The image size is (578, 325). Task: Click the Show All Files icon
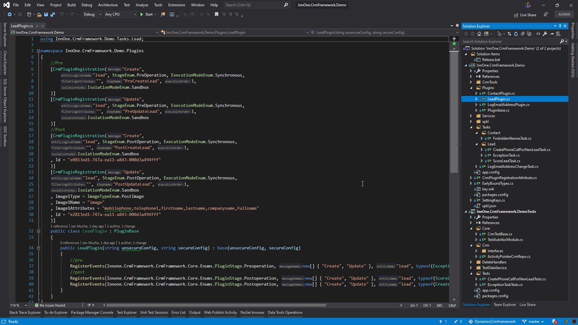pyautogui.click(x=529, y=34)
